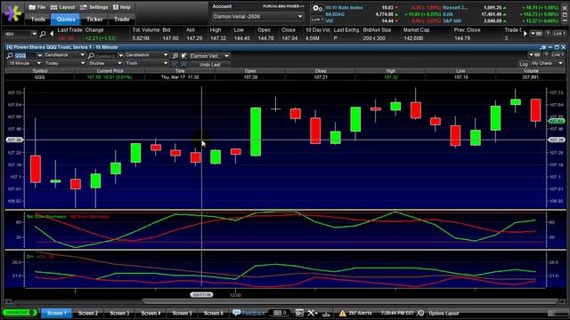Click chart symbol lookup magnifier icon
The width and height of the screenshot is (570, 320).
point(10,55)
